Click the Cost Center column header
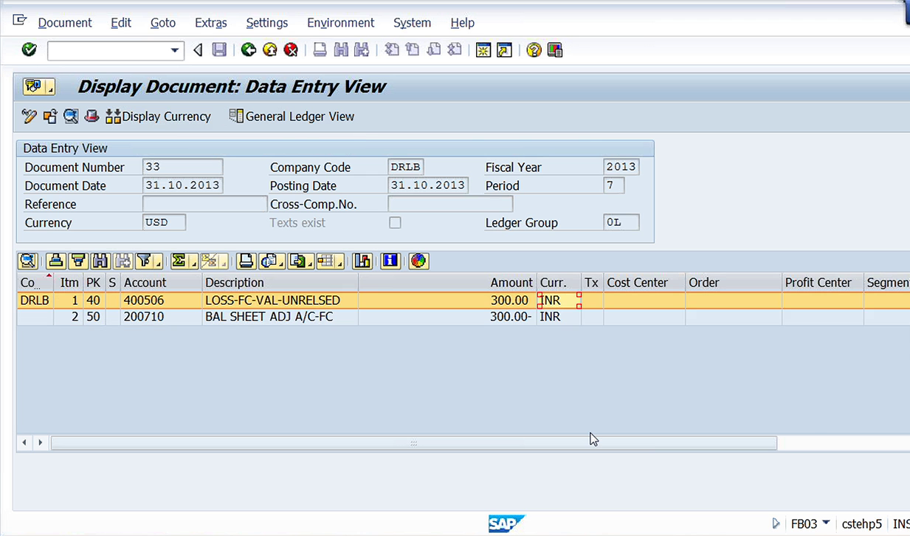The height and width of the screenshot is (536, 910). click(644, 282)
